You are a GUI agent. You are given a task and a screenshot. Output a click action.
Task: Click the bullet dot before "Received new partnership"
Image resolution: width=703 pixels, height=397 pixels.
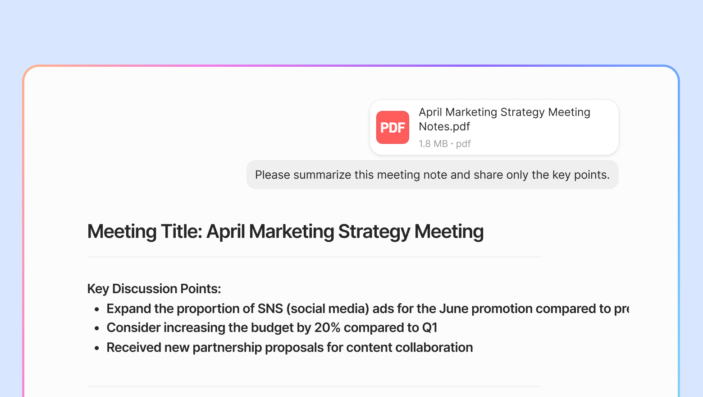[x=97, y=348]
